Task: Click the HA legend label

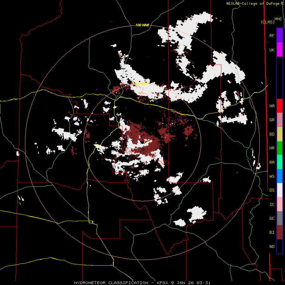Action: 272,106
